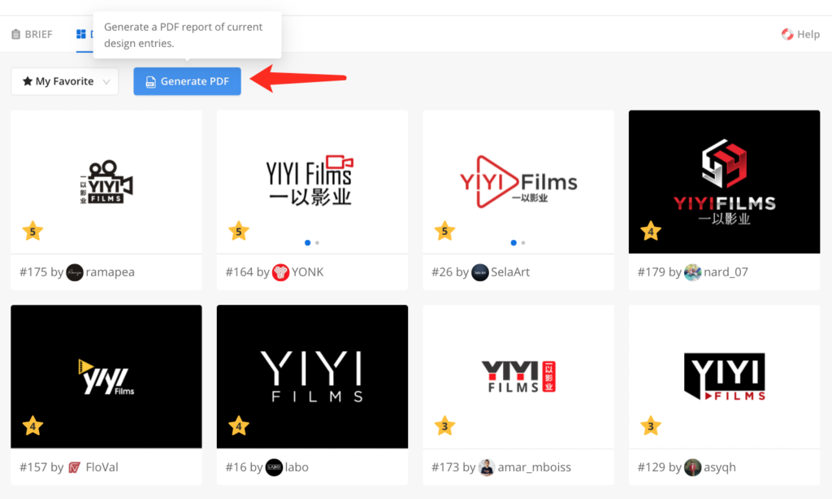Click the Generate PDF button
The height and width of the screenshot is (499, 832).
[x=187, y=81]
